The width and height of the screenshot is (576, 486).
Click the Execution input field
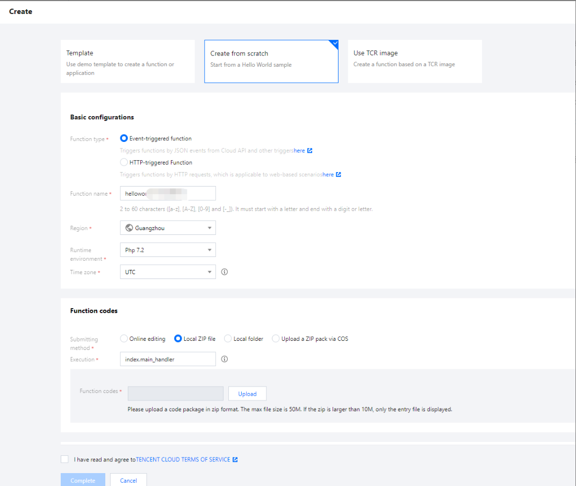(168, 359)
